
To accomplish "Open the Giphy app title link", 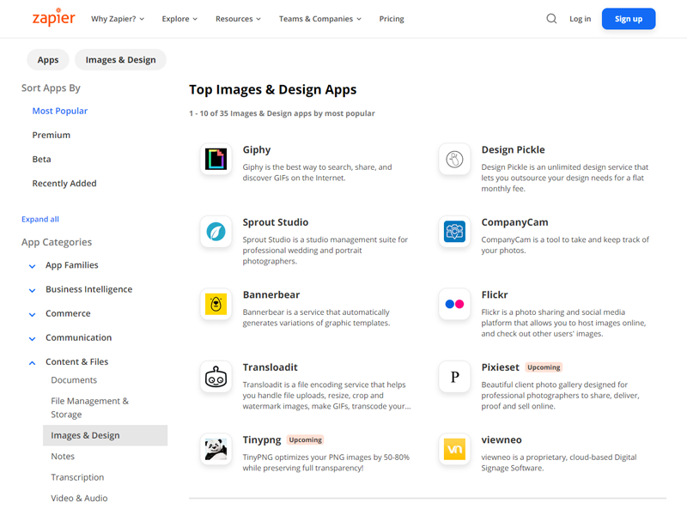I will tap(257, 149).
